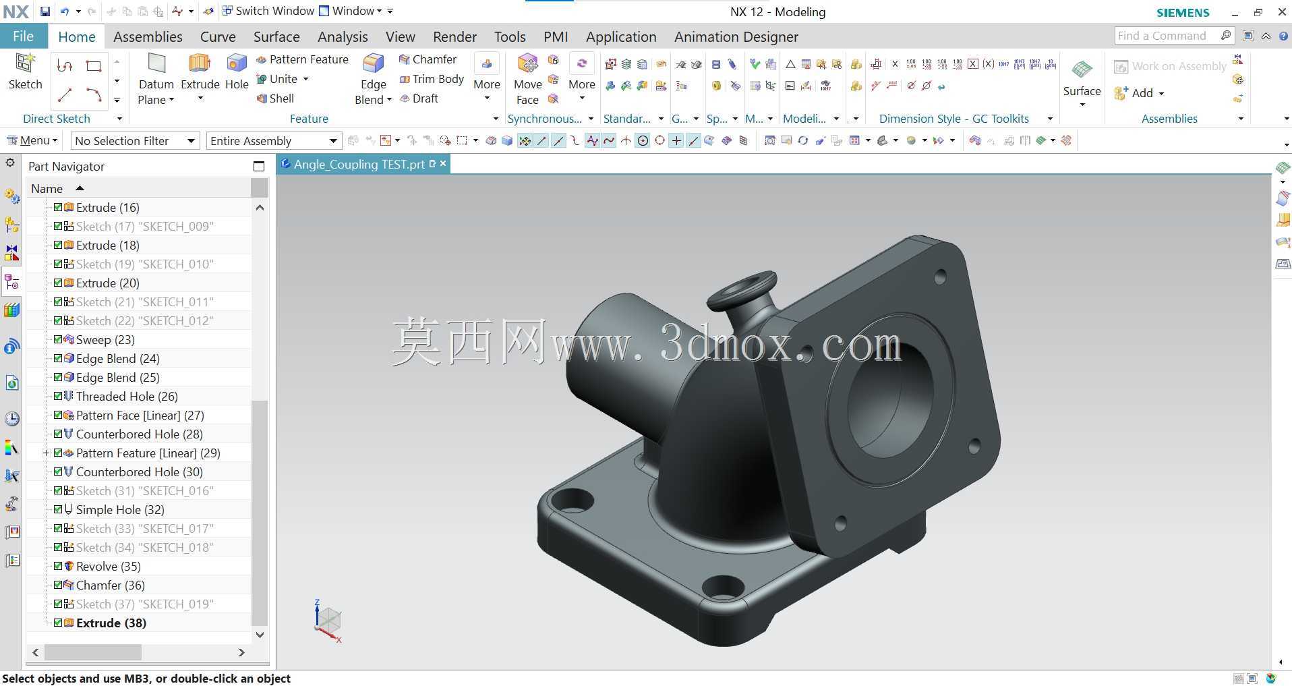Click the Surface icon in ribbon
This screenshot has width=1292, height=686.
click(1082, 70)
